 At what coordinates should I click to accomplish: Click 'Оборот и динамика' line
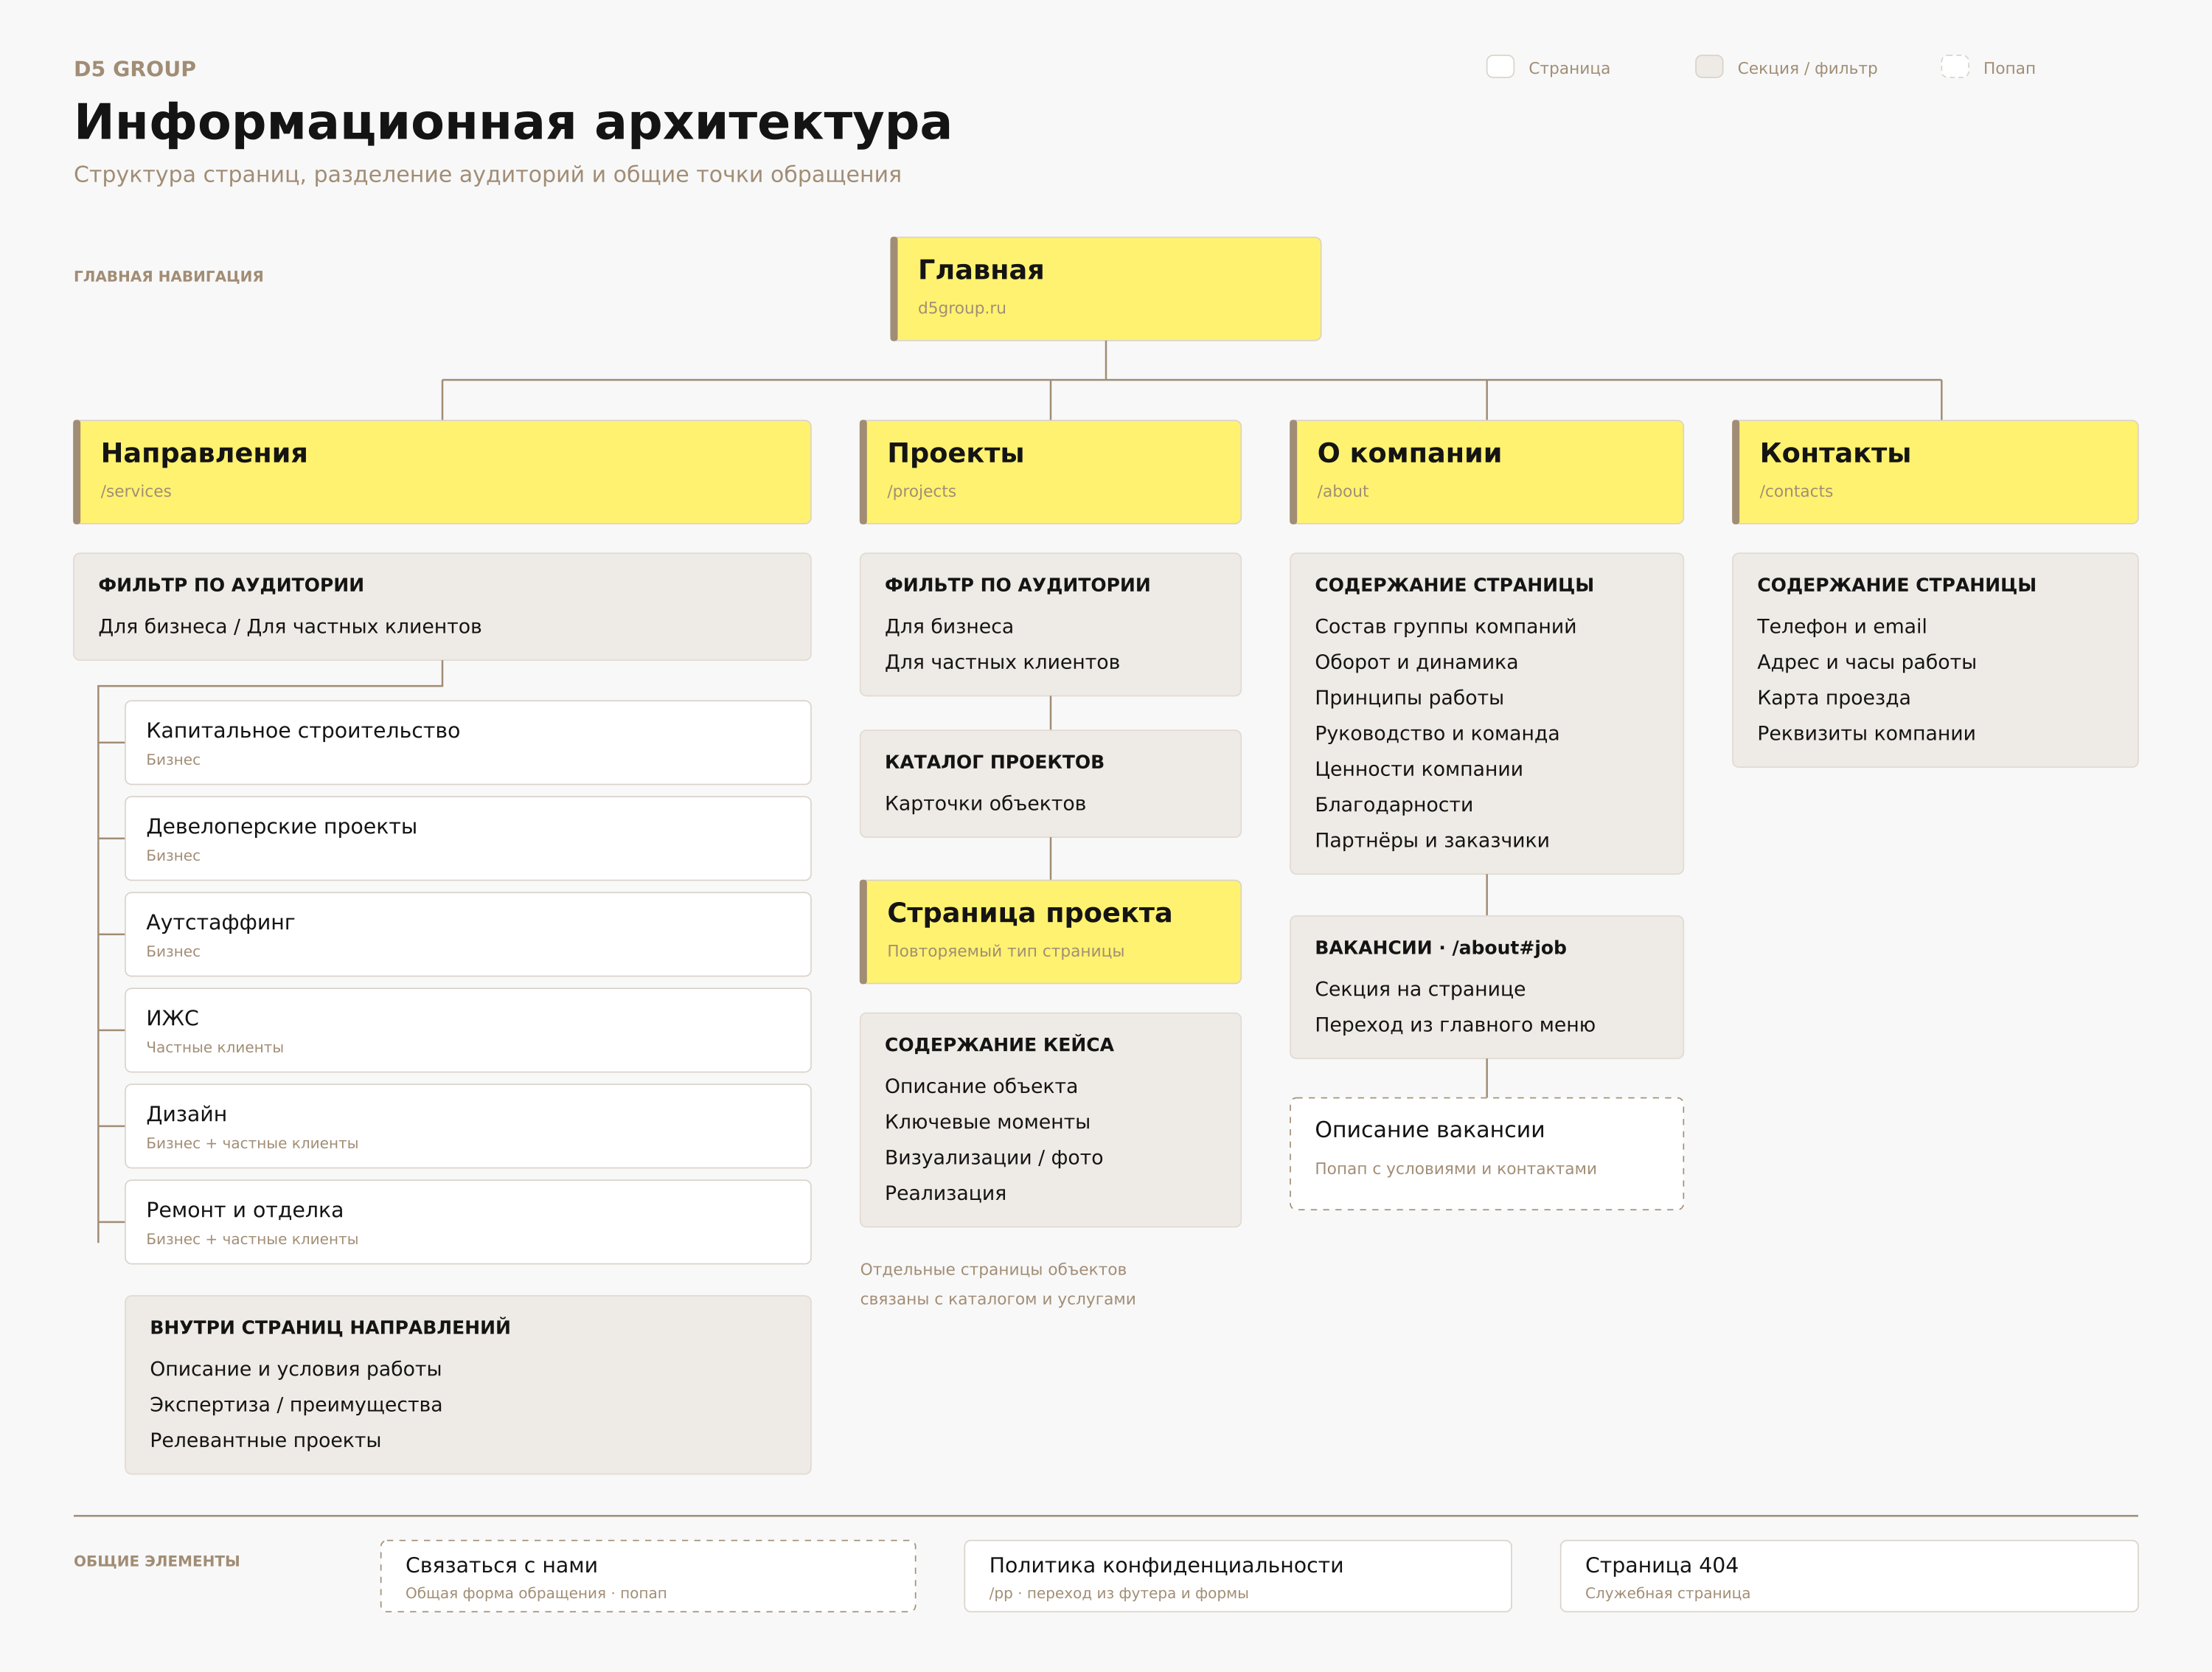(x=1416, y=662)
